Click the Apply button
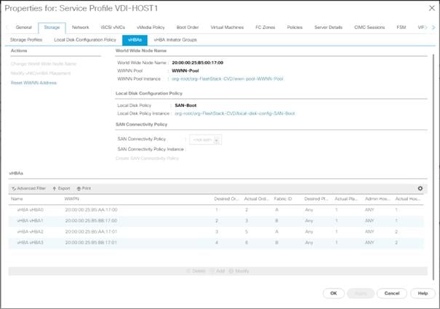Screen dimensions: 440x309 [x=361, y=293]
